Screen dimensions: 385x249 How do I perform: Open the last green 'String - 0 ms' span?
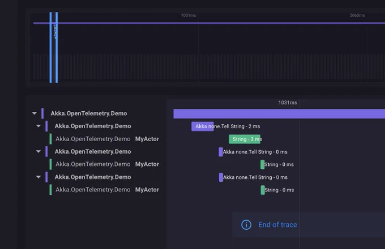tap(263, 190)
